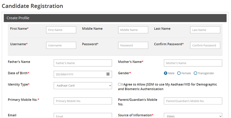Click into the Last Name field

[x=205, y=30]
